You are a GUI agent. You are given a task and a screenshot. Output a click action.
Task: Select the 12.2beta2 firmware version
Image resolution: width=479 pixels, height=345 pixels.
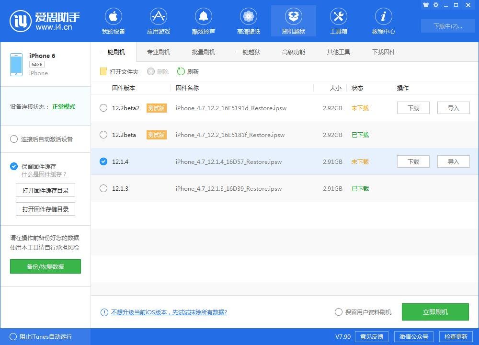pyautogui.click(x=103, y=108)
